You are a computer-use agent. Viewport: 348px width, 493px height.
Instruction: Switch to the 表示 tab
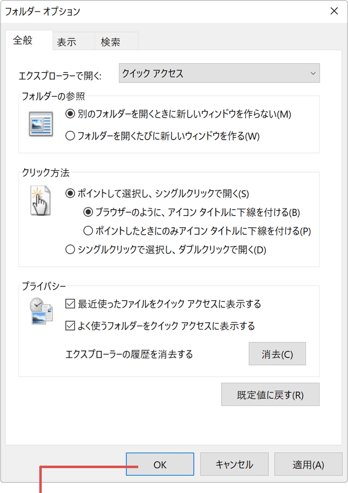pos(74,41)
